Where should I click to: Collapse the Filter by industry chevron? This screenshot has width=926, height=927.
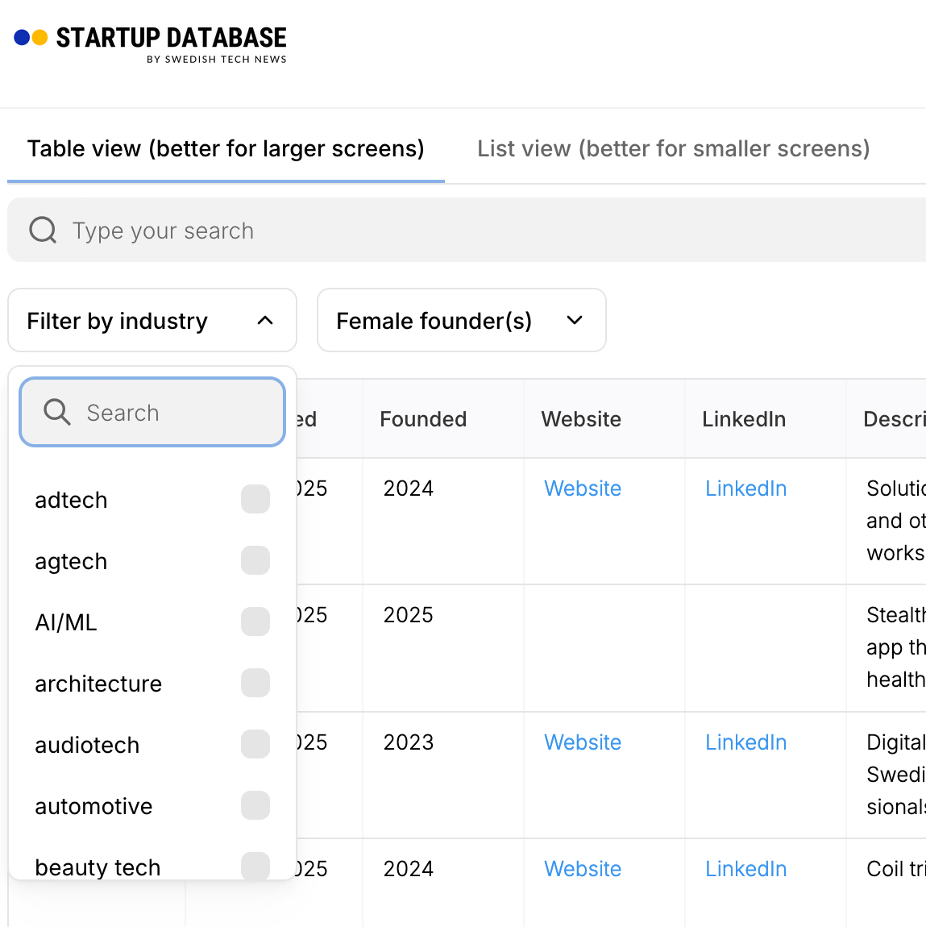265,321
